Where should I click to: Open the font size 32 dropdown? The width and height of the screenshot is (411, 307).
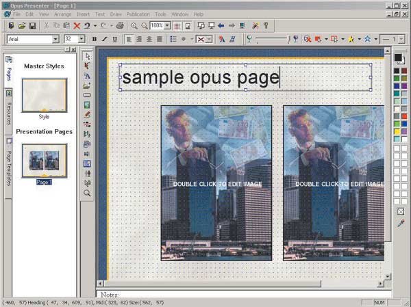[82, 39]
